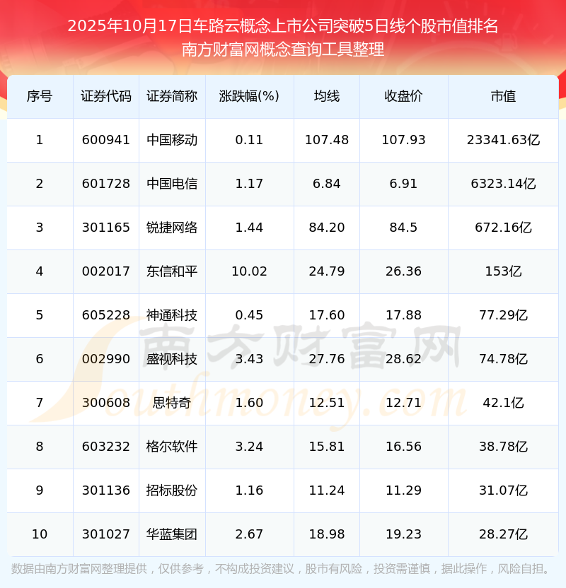Select stock code 301136

click(106, 491)
